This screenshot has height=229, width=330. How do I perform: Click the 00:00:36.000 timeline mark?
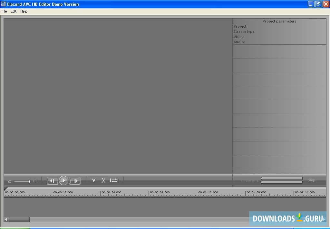112,192
